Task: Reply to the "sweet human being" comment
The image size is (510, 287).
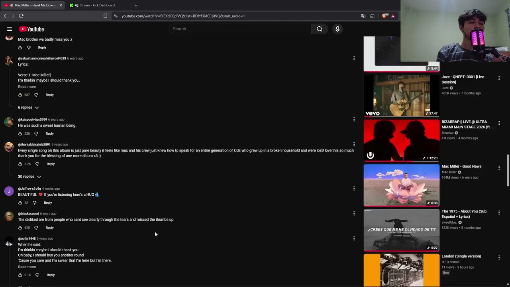Action: coord(49,134)
